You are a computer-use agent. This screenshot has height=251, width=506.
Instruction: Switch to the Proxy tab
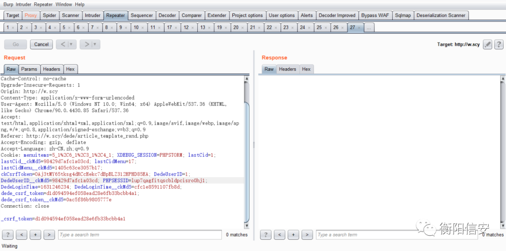pos(31,15)
